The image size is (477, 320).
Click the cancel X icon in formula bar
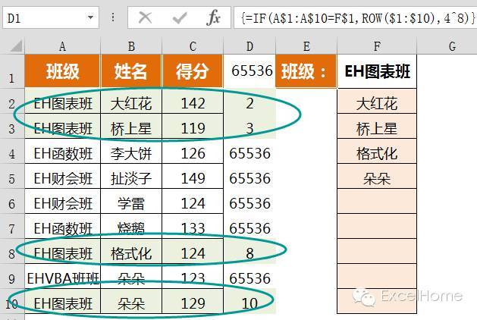pyautogui.click(x=145, y=17)
